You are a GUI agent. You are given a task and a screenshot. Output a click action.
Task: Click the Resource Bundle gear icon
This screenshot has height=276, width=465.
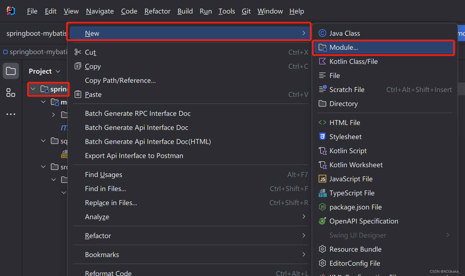click(x=322, y=249)
